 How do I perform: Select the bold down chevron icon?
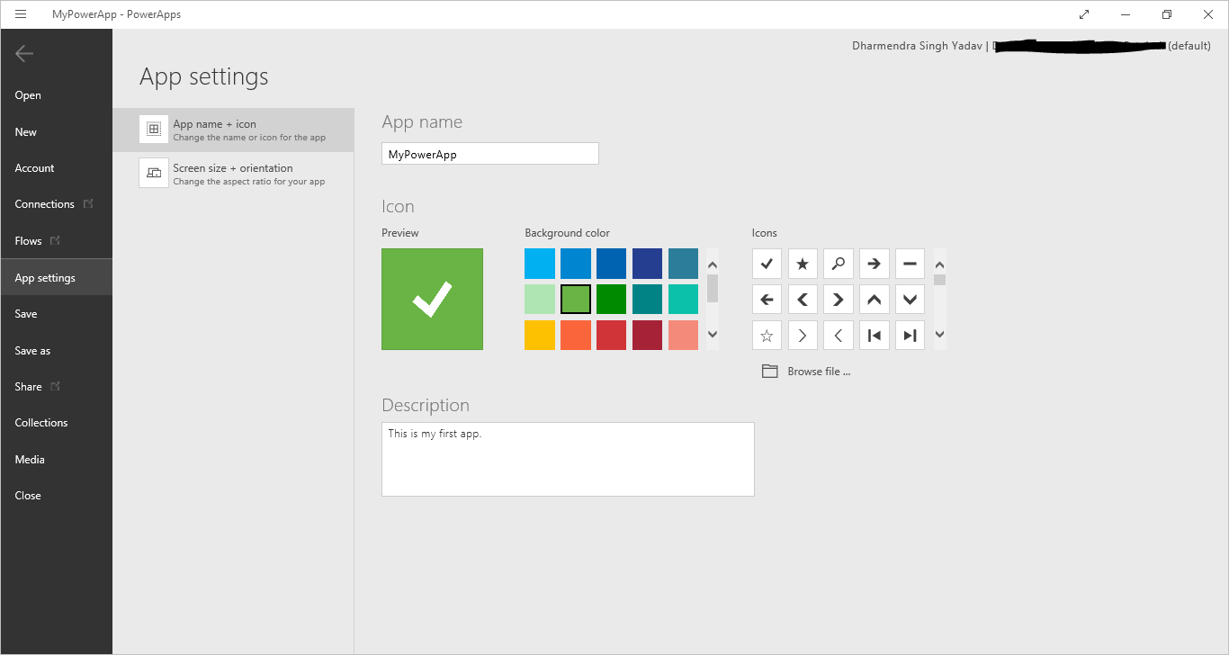pyautogui.click(x=910, y=300)
